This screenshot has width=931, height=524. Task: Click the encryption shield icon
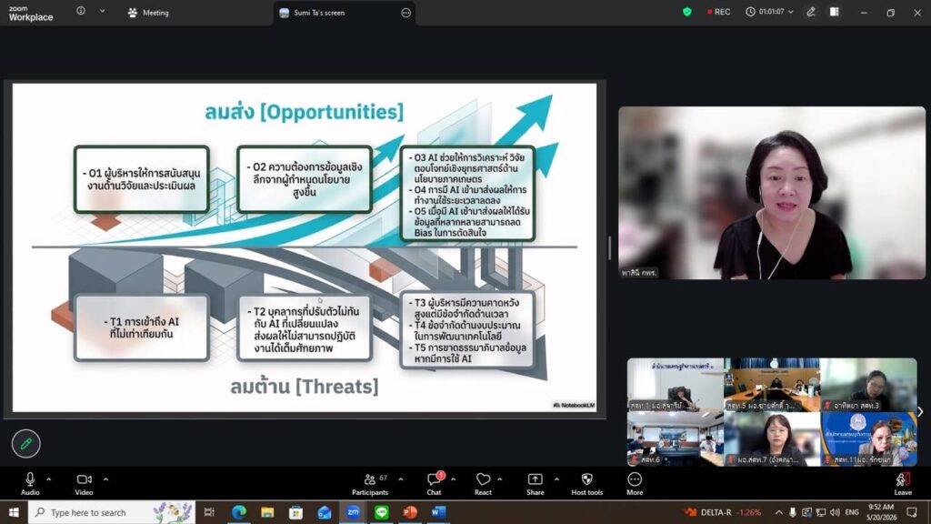click(x=687, y=12)
